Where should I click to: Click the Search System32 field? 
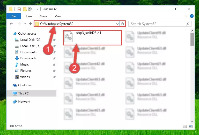160,24
